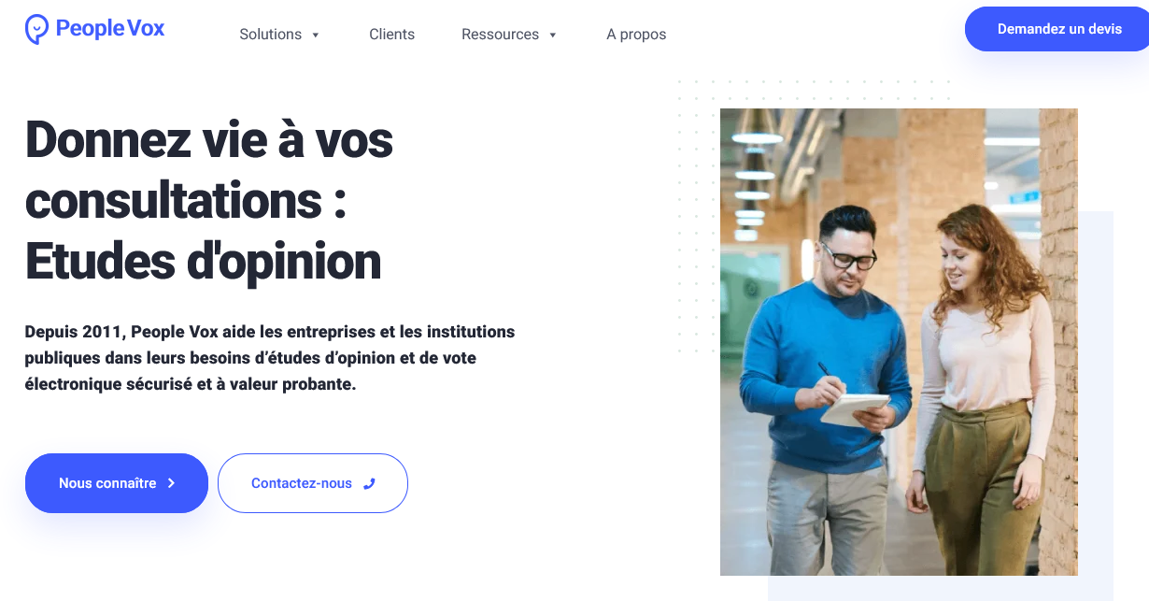Viewport: 1149px width, 601px height.
Task: Open the A propos page
Action: (x=636, y=35)
